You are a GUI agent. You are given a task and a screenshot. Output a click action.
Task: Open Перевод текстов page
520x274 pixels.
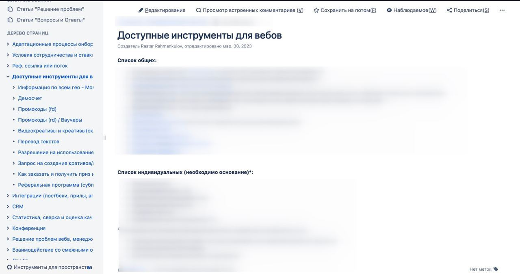39,142
